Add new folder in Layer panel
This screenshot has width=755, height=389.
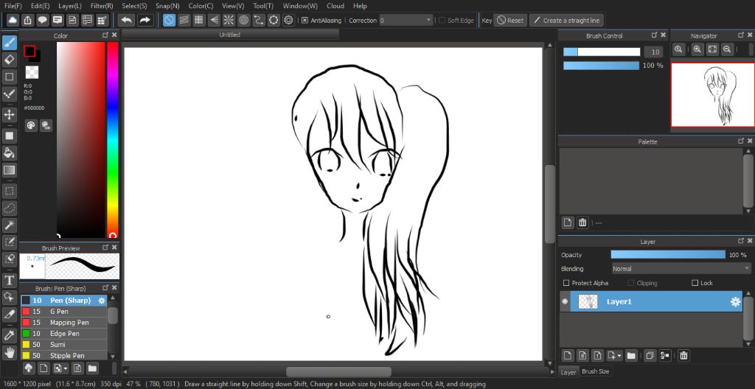[631, 356]
